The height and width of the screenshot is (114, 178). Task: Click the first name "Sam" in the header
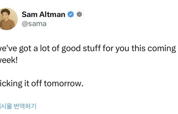click(29, 15)
